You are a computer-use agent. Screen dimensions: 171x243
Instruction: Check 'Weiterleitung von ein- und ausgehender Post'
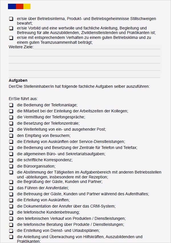click(11, 130)
